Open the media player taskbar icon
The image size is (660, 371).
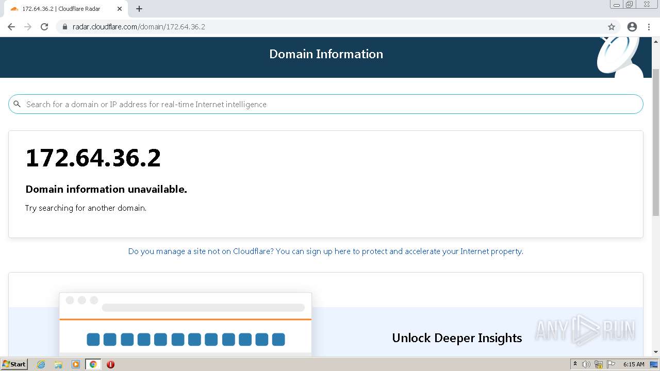coord(76,364)
